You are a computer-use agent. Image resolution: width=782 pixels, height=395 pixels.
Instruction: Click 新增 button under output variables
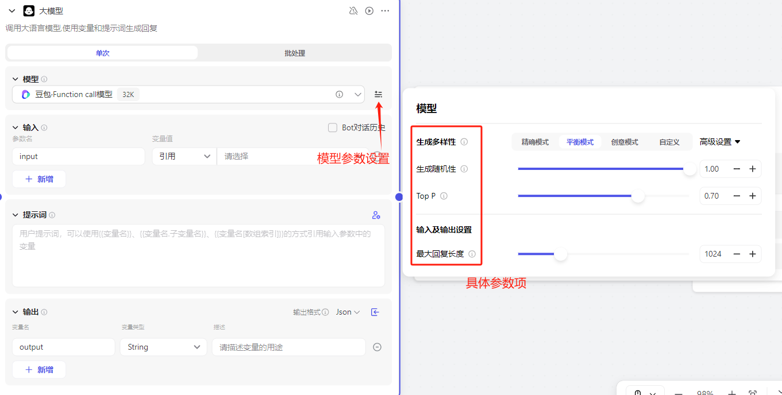click(39, 370)
